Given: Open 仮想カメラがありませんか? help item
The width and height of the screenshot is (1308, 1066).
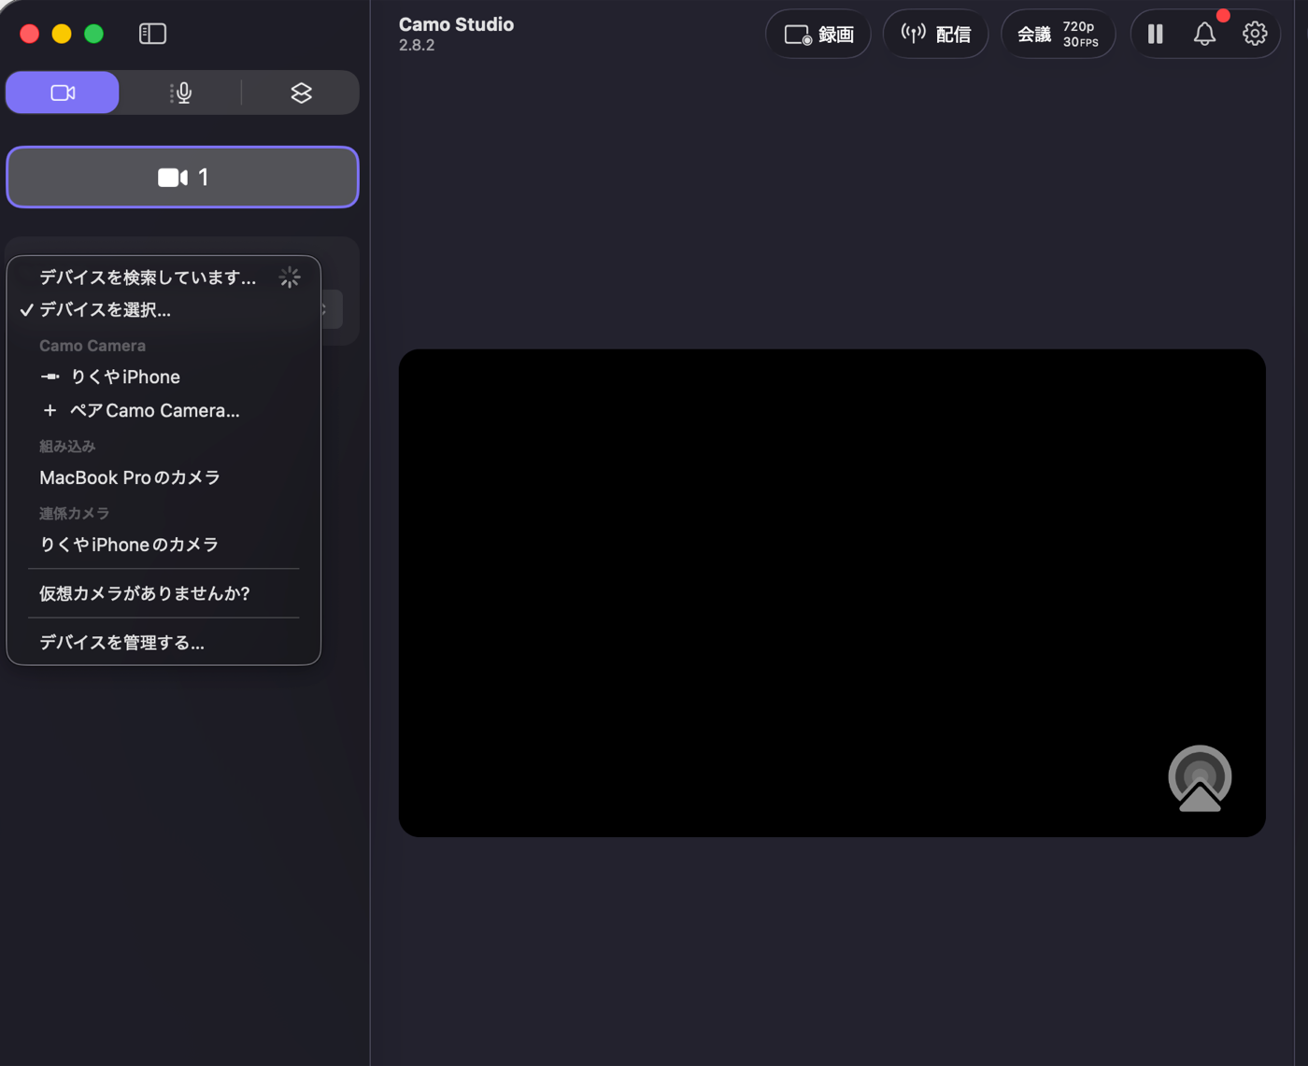Looking at the screenshot, I should tap(163, 594).
